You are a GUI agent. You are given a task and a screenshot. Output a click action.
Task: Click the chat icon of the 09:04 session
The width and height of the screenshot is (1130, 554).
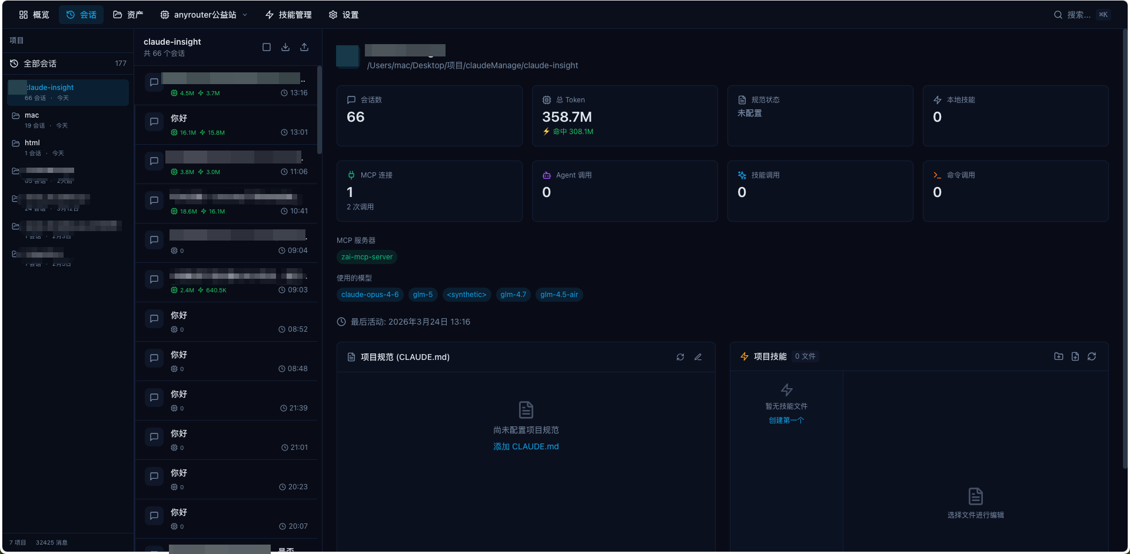click(154, 240)
